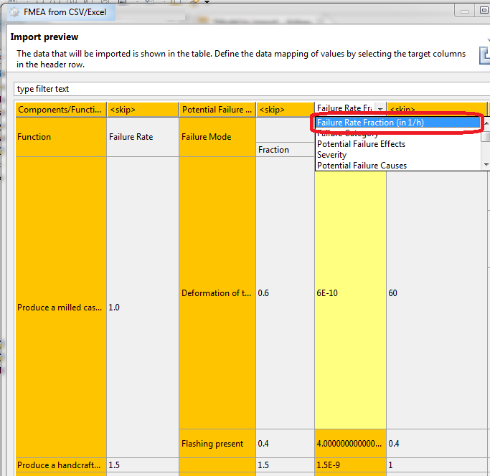Select the '6E-10' yellow cell
Screen dimensions: 490x476
point(349,293)
